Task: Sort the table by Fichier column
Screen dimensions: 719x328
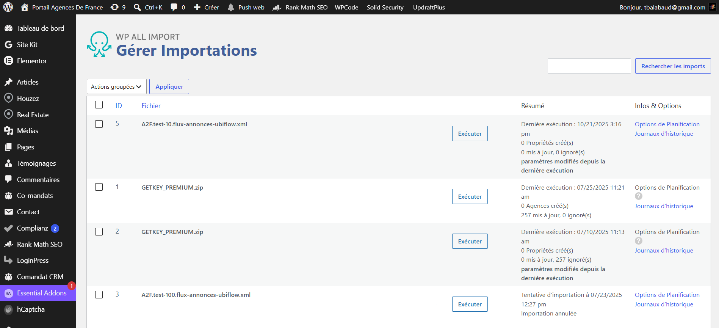Action: click(151, 106)
